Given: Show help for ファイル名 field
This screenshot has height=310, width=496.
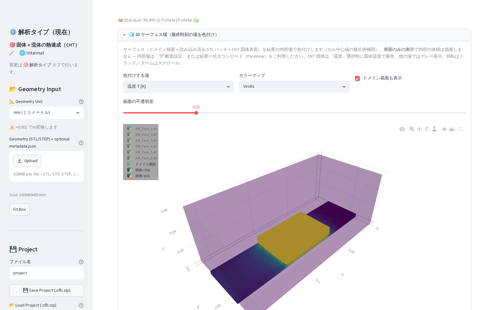Looking at the screenshot, I should [81, 262].
